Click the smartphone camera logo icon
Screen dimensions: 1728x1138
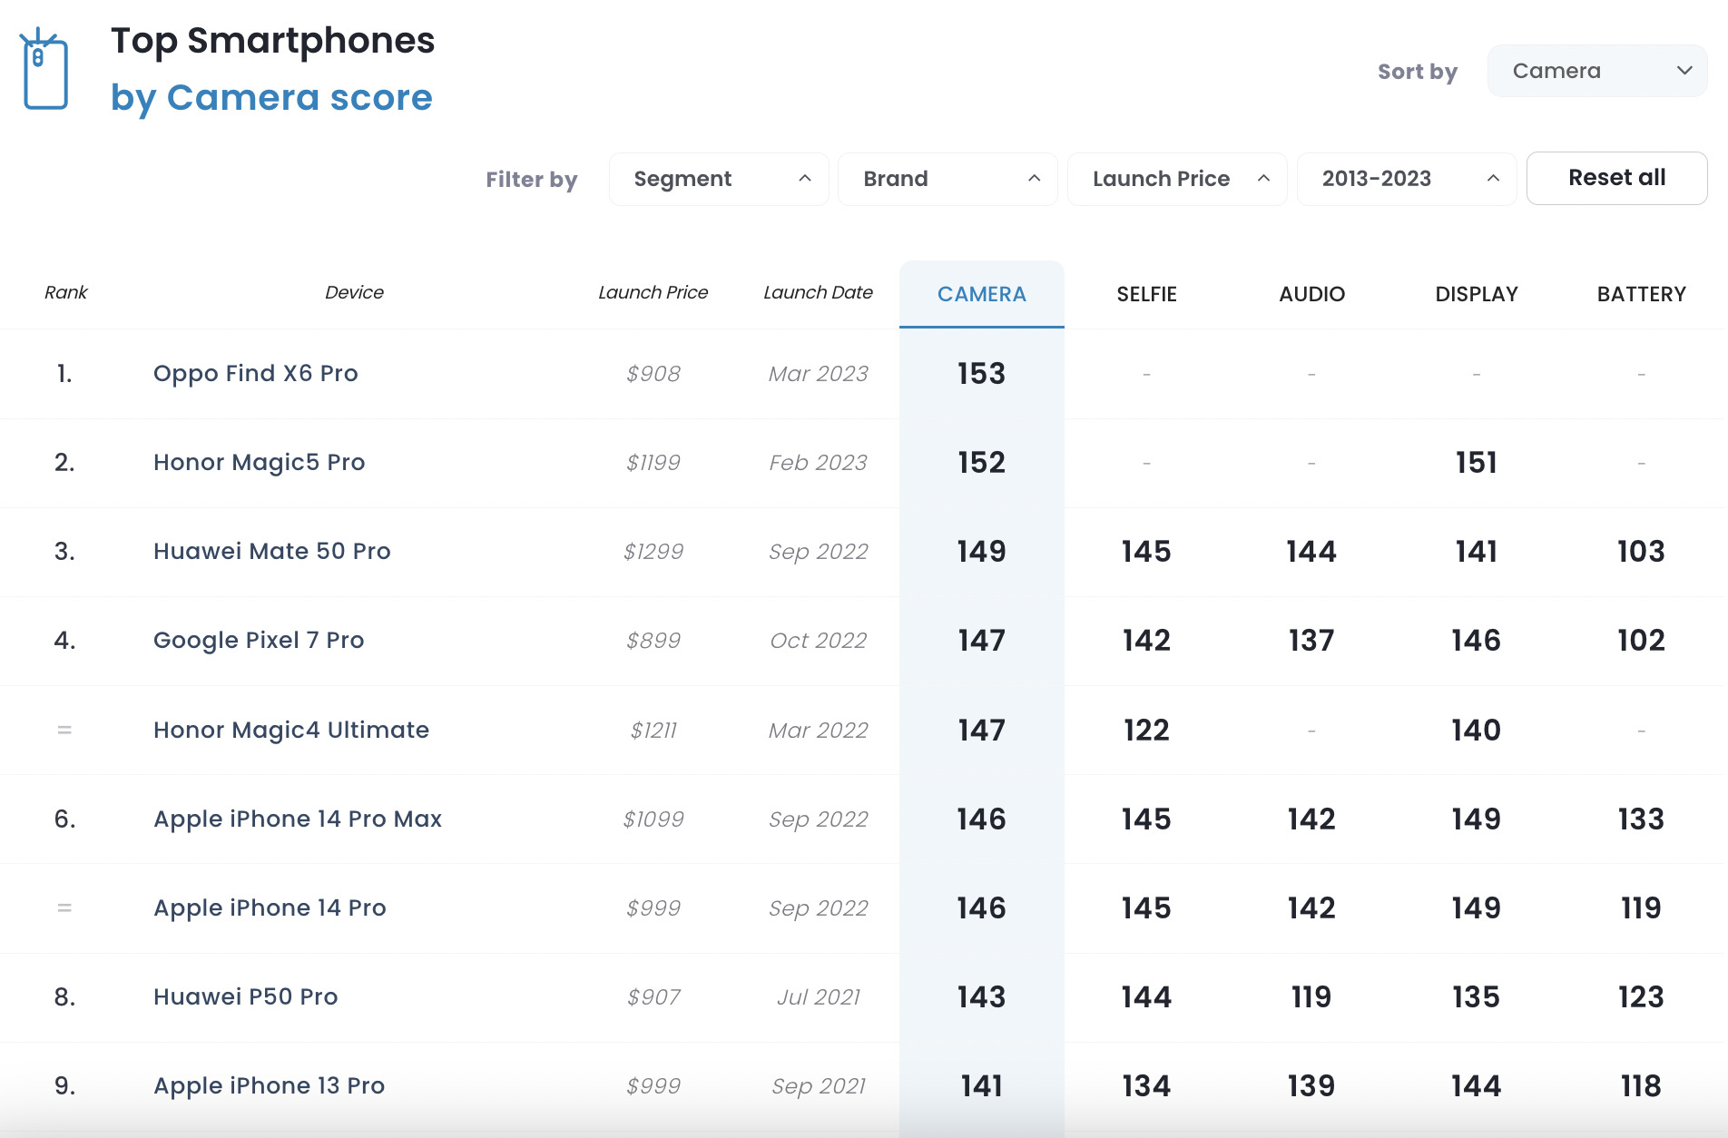tap(44, 70)
